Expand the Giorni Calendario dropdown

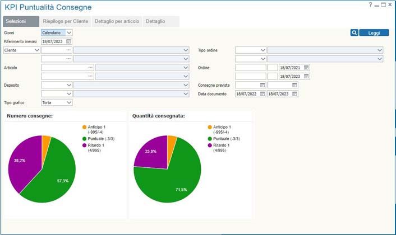pos(69,33)
